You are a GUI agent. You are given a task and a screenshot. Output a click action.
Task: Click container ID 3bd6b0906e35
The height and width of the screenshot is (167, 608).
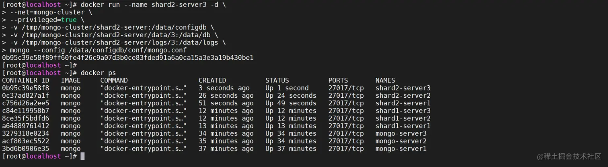pyautogui.click(x=26, y=149)
